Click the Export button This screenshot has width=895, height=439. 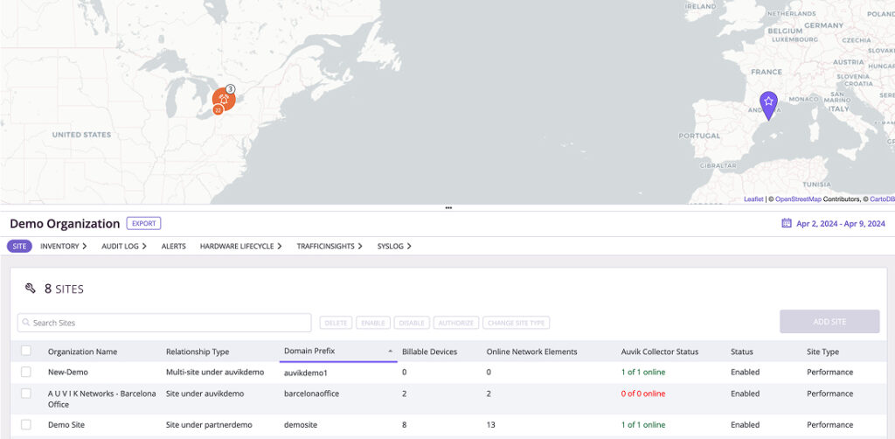[x=144, y=223]
